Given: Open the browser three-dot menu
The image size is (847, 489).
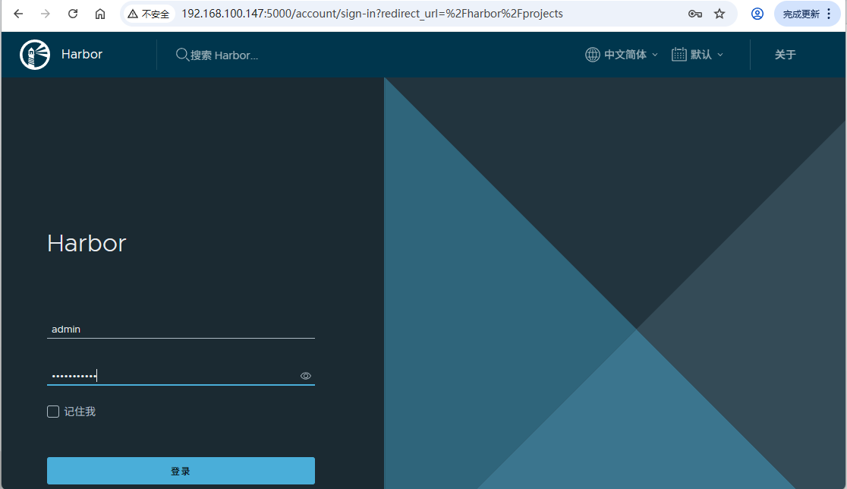Looking at the screenshot, I should pyautogui.click(x=830, y=14).
